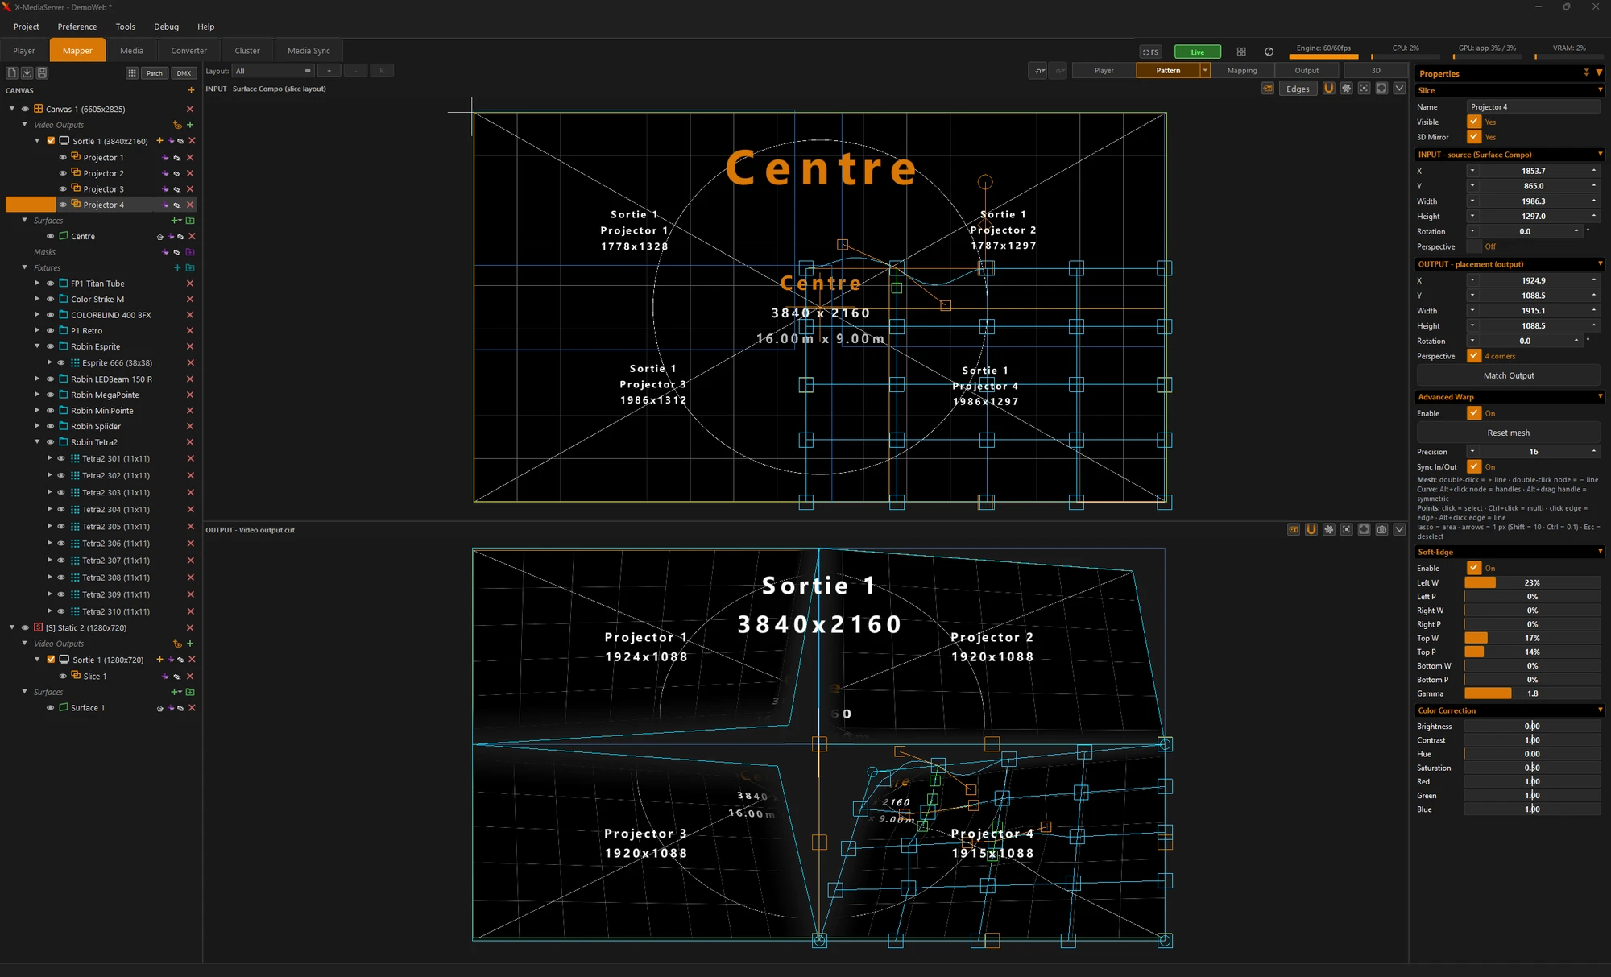Adjust the Soft-Edge Left W slider

(1532, 582)
